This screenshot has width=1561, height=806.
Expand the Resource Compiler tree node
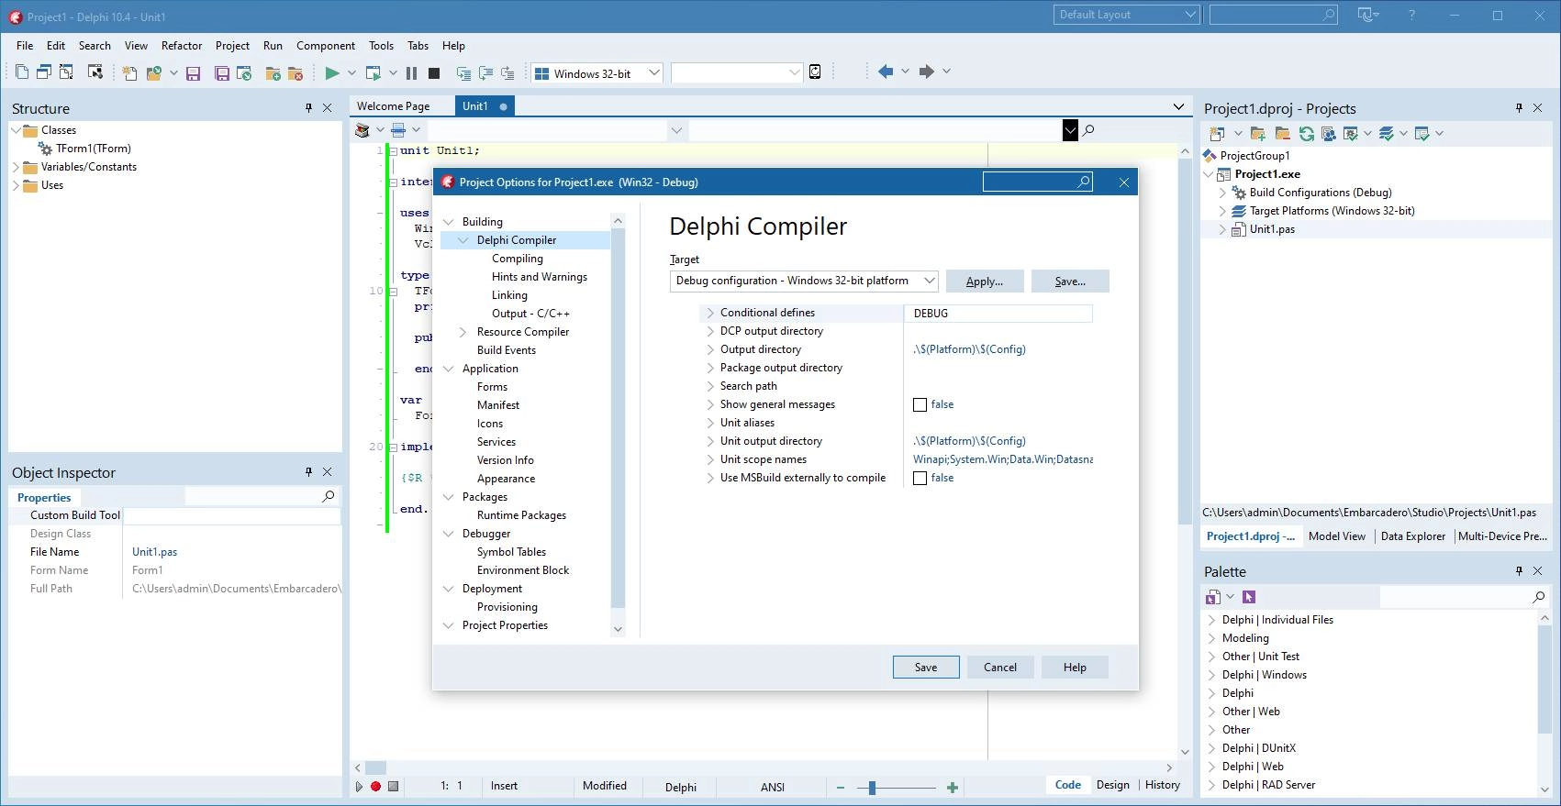click(463, 332)
